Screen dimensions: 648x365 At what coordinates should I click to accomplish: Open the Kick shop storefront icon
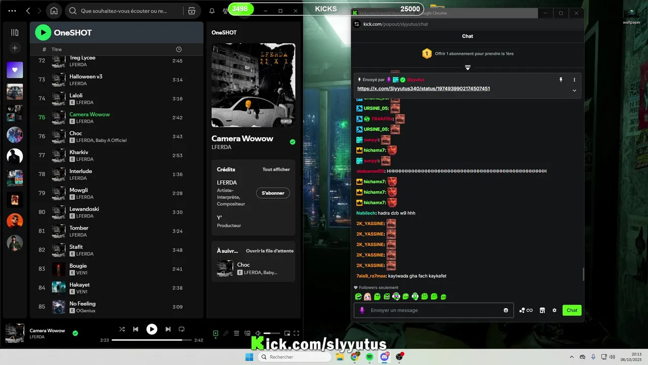(542, 310)
